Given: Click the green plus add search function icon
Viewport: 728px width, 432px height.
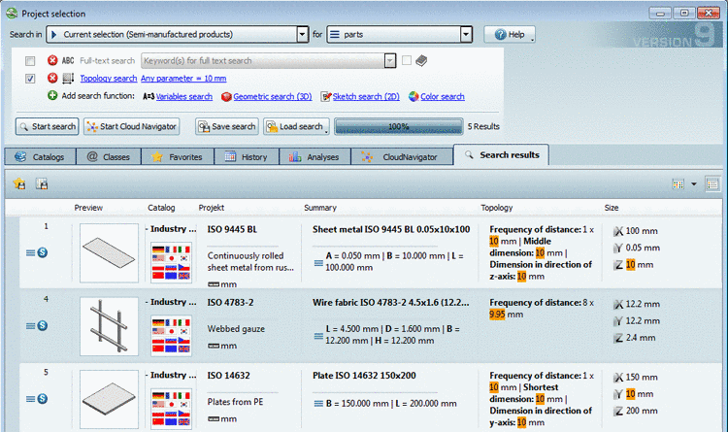Looking at the screenshot, I should pyautogui.click(x=52, y=96).
